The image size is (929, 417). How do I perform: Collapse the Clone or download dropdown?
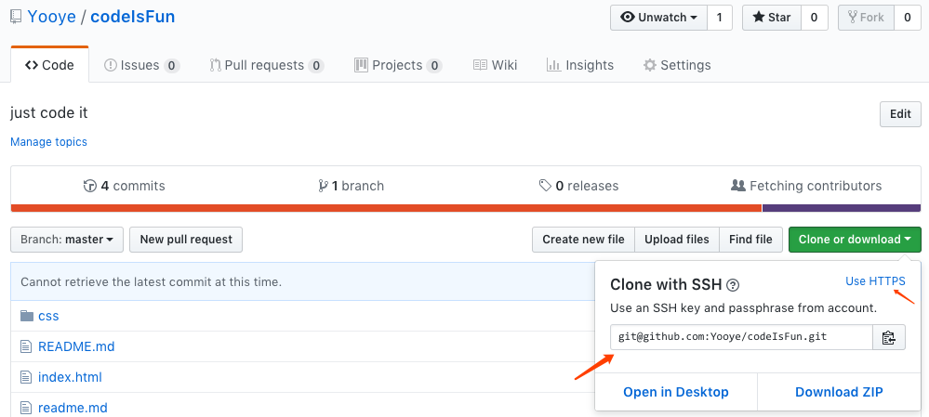pos(854,240)
